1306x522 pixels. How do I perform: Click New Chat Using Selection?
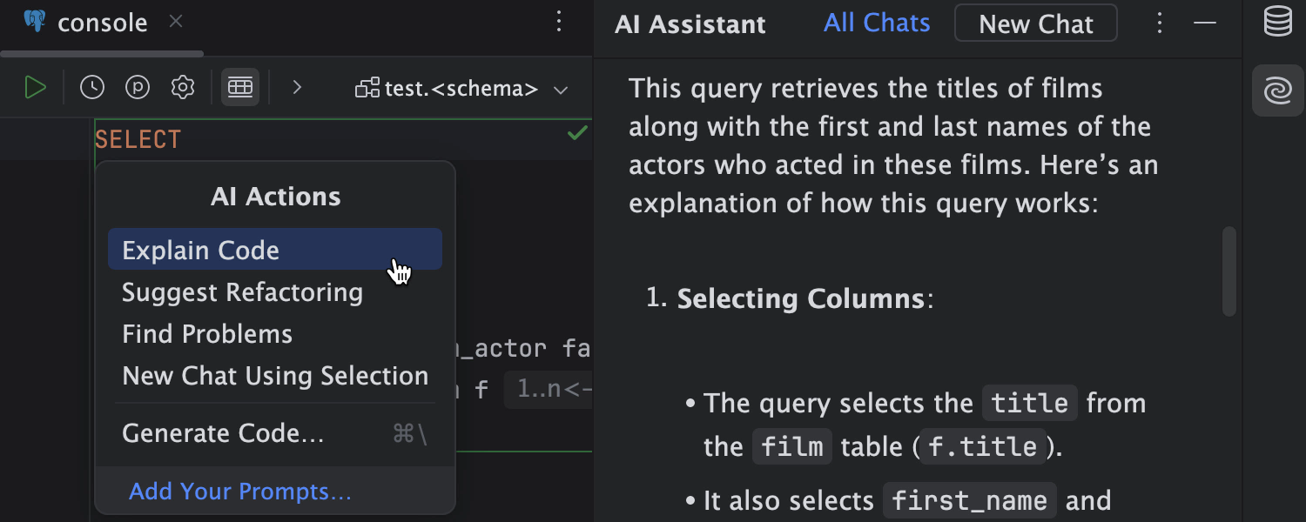(275, 376)
